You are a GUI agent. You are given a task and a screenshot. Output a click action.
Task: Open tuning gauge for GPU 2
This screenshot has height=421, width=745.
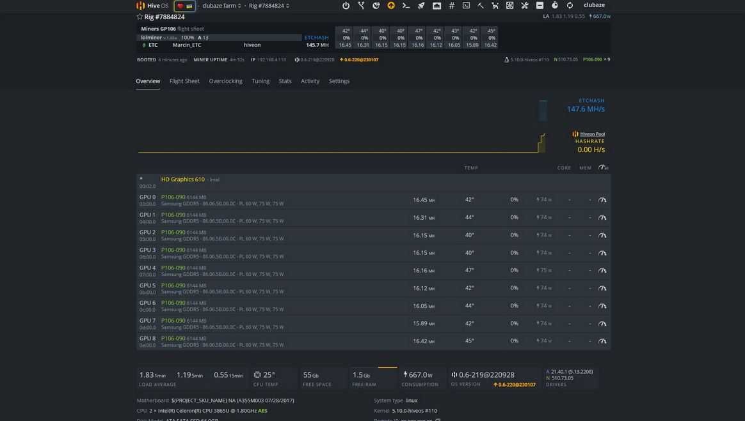tap(602, 235)
